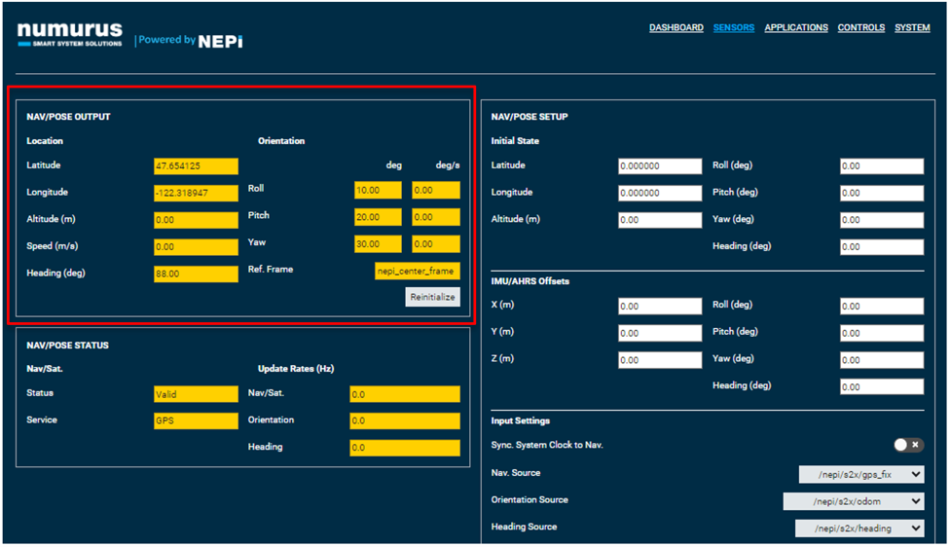Click the IMU/AHRS Offsets Z (m) input
The image size is (950, 547).
[660, 360]
